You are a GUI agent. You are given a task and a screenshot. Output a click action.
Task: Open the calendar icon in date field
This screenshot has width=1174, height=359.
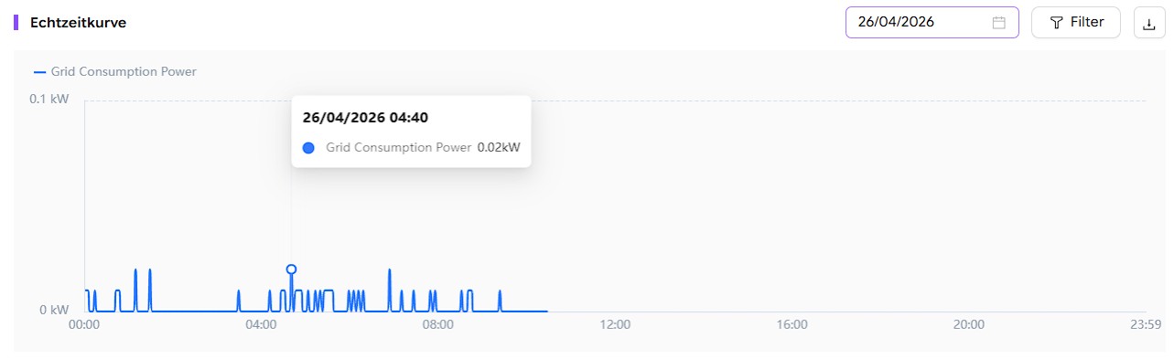point(999,23)
